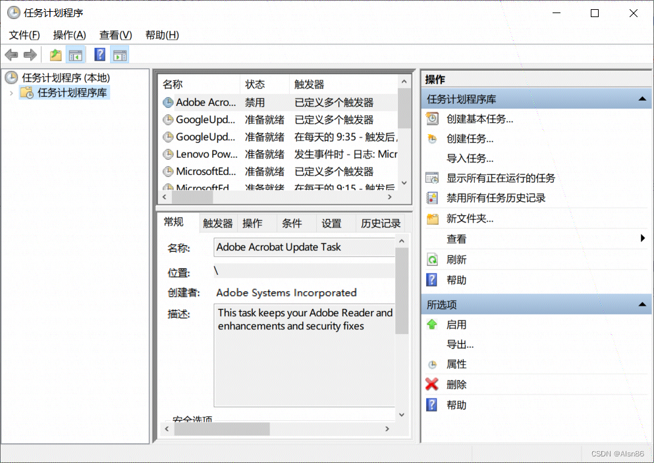The image size is (654, 463).
Task: Switch to the 历史记录 tab
Action: click(x=381, y=224)
